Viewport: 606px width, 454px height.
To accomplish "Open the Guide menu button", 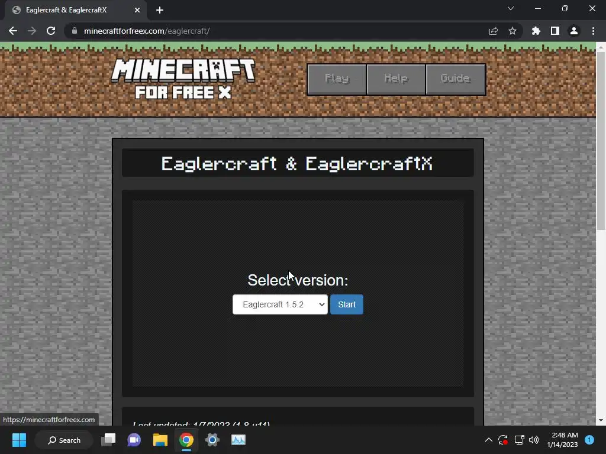I will 456,79.
